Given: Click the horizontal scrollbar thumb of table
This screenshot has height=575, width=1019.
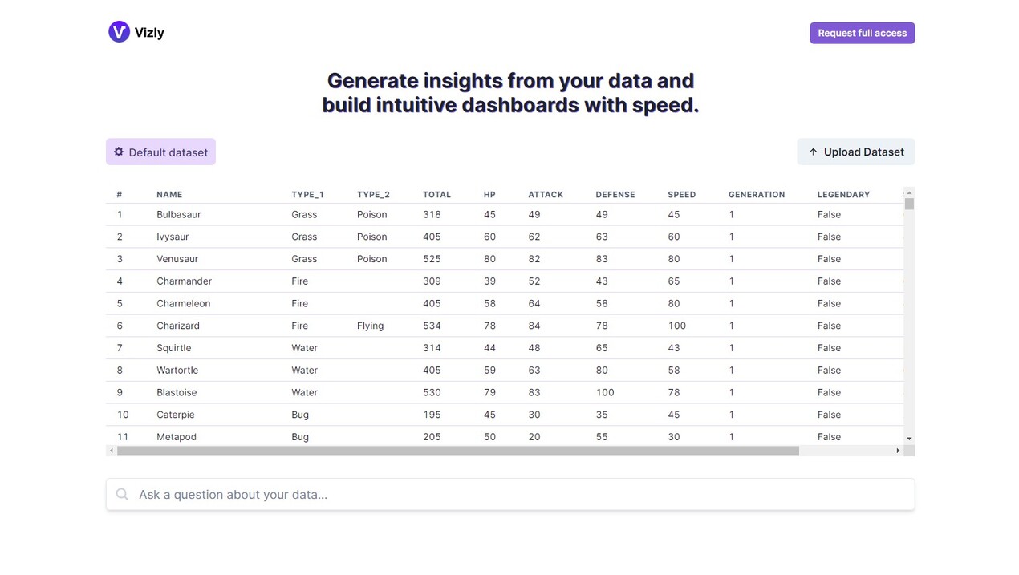Looking at the screenshot, I should click(x=457, y=451).
